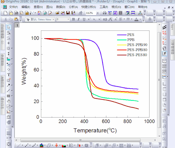Toggle bold formatting
Viewport: 175px width, 148px height.
(73, 19)
